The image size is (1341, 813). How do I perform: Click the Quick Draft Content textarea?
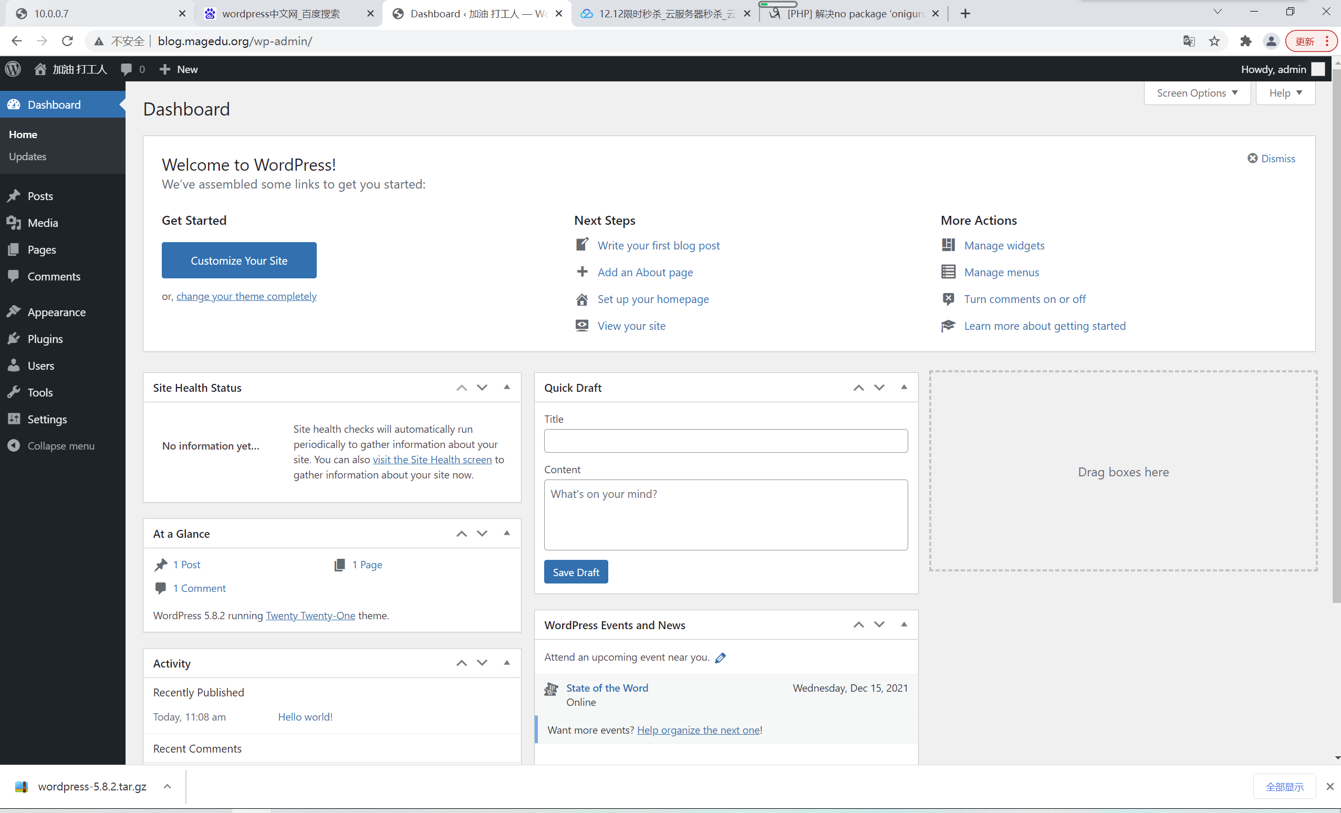(726, 515)
